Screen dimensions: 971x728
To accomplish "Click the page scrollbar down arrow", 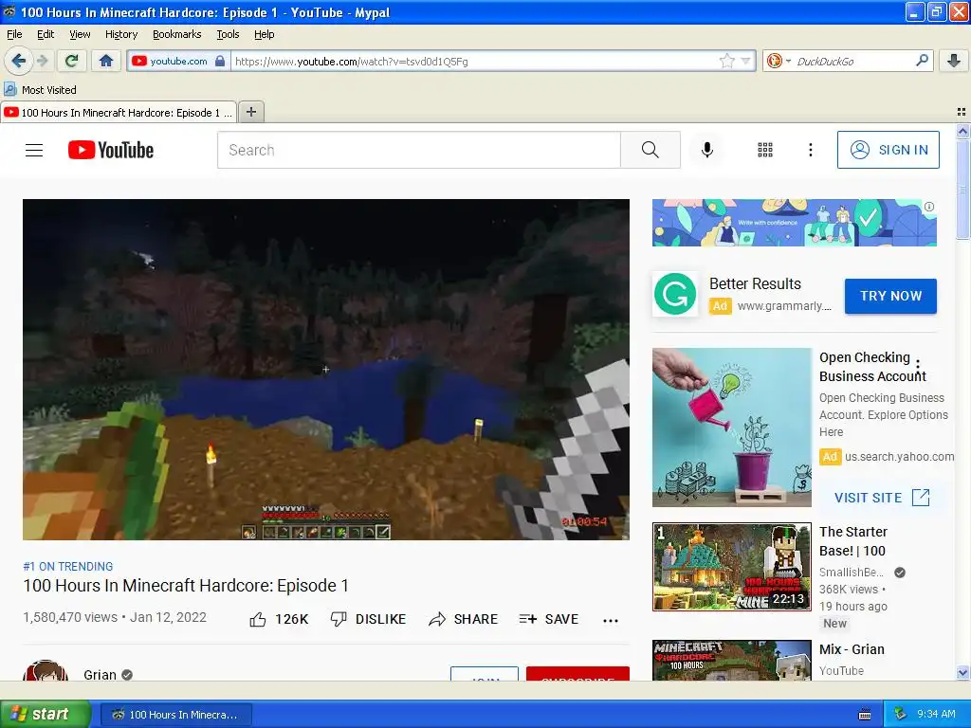I will (x=962, y=673).
